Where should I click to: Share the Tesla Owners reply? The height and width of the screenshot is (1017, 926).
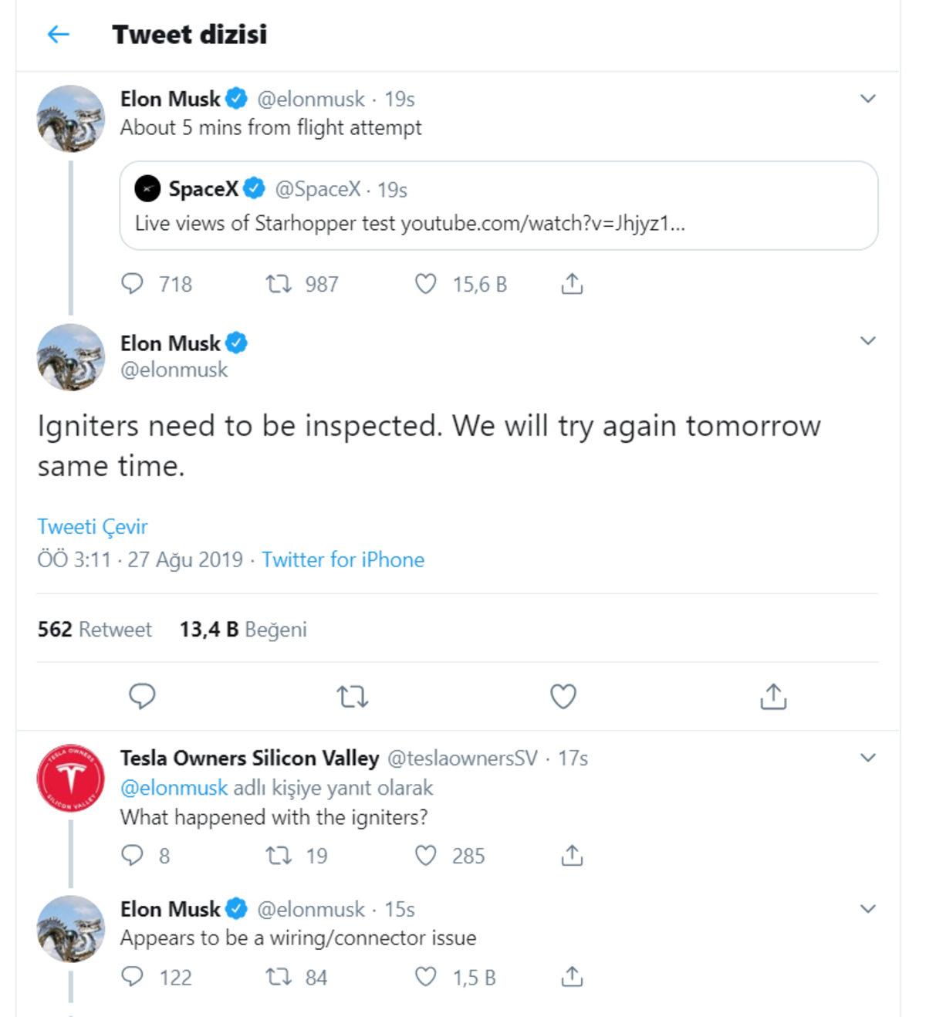pos(572,855)
